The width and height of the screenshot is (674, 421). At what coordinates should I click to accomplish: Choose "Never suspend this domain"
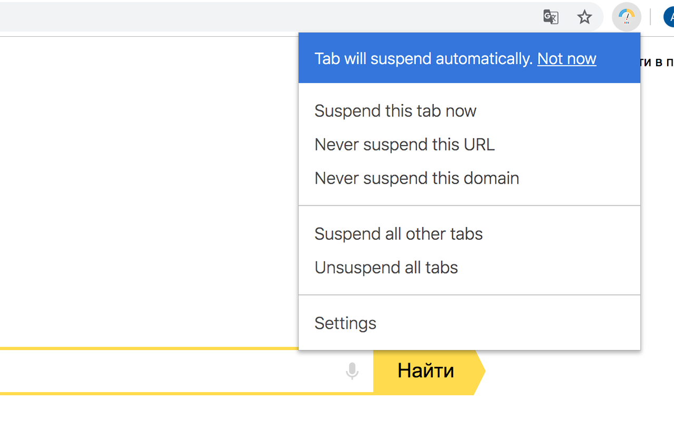[417, 178]
